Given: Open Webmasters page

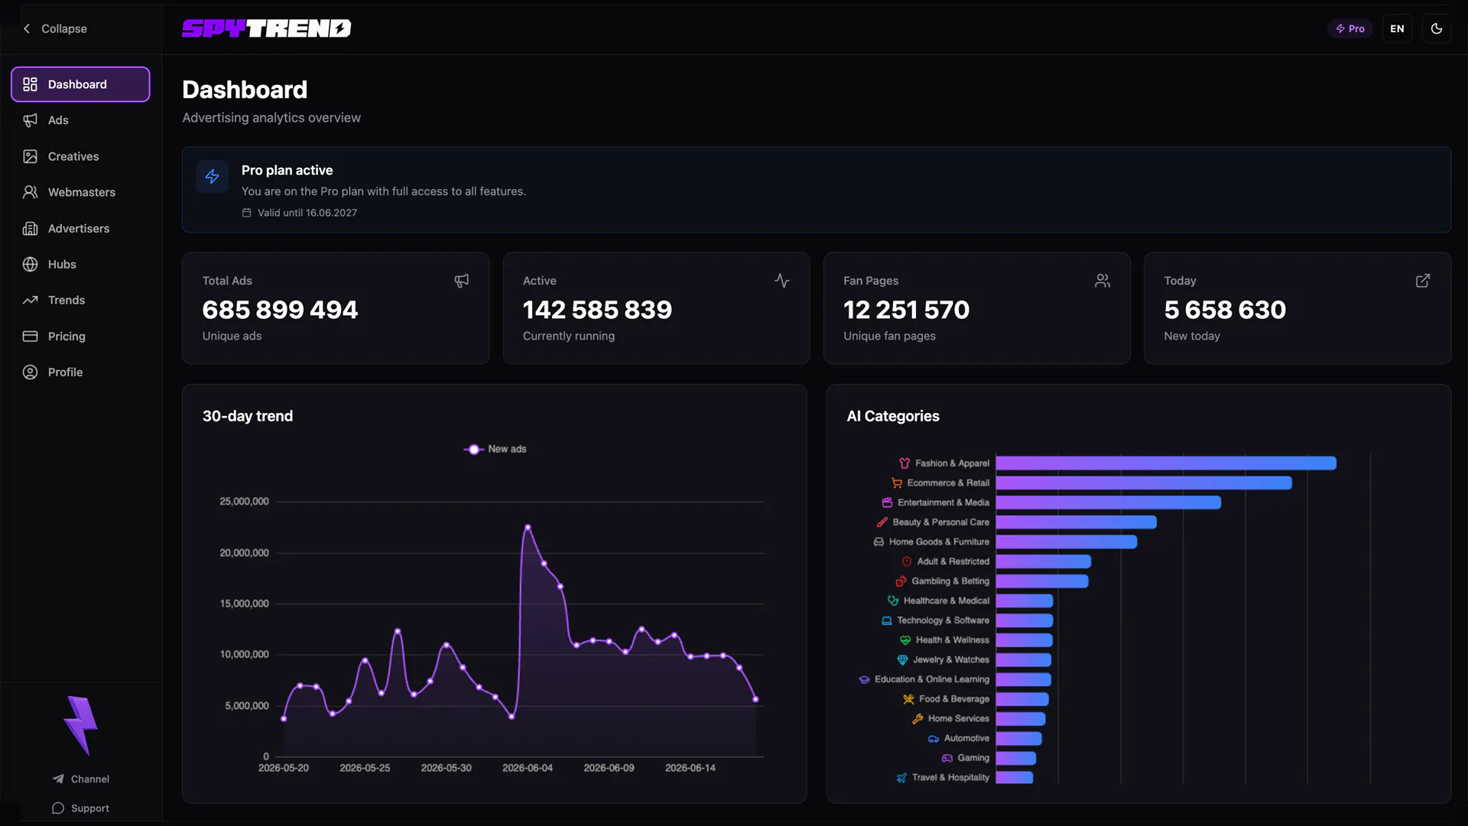Looking at the screenshot, I should click(x=80, y=192).
